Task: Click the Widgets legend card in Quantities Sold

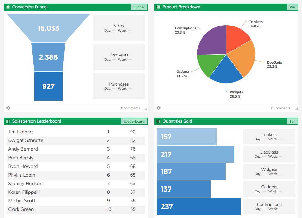Action: (269, 171)
